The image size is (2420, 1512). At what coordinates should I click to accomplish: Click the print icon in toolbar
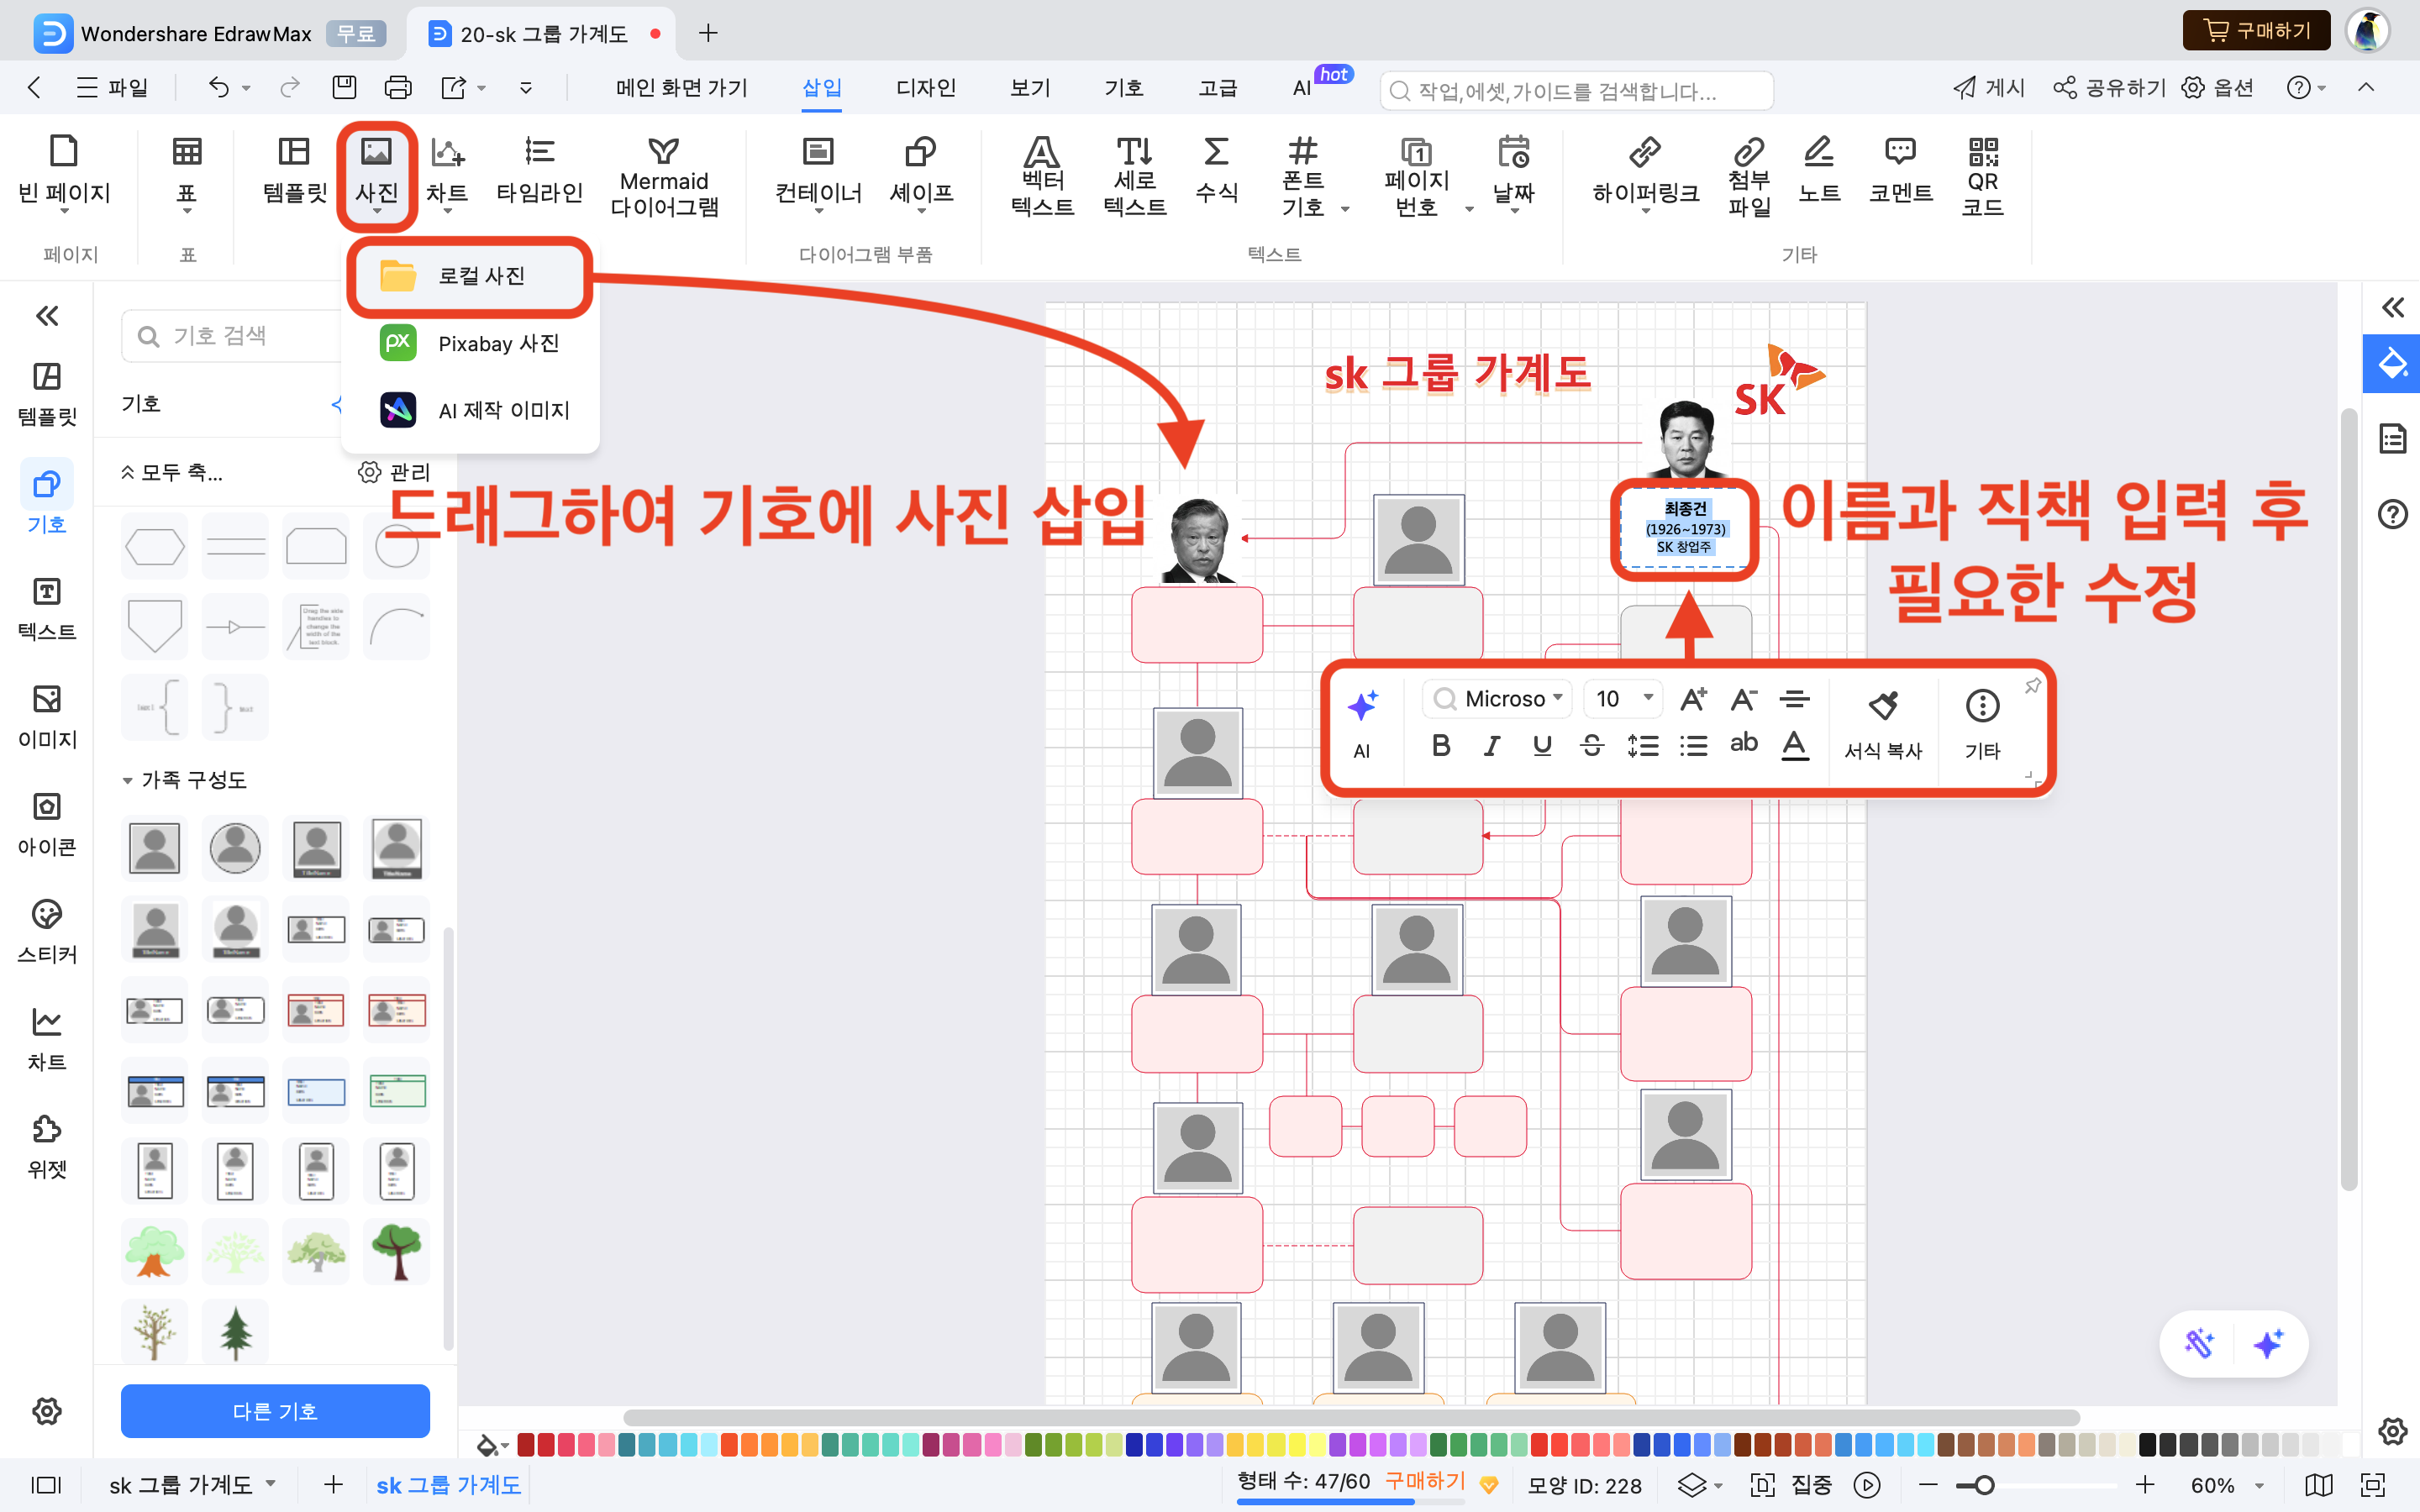[x=398, y=88]
